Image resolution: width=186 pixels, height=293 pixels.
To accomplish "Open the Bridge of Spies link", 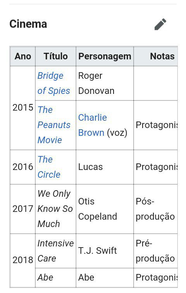I will pos(54,83).
